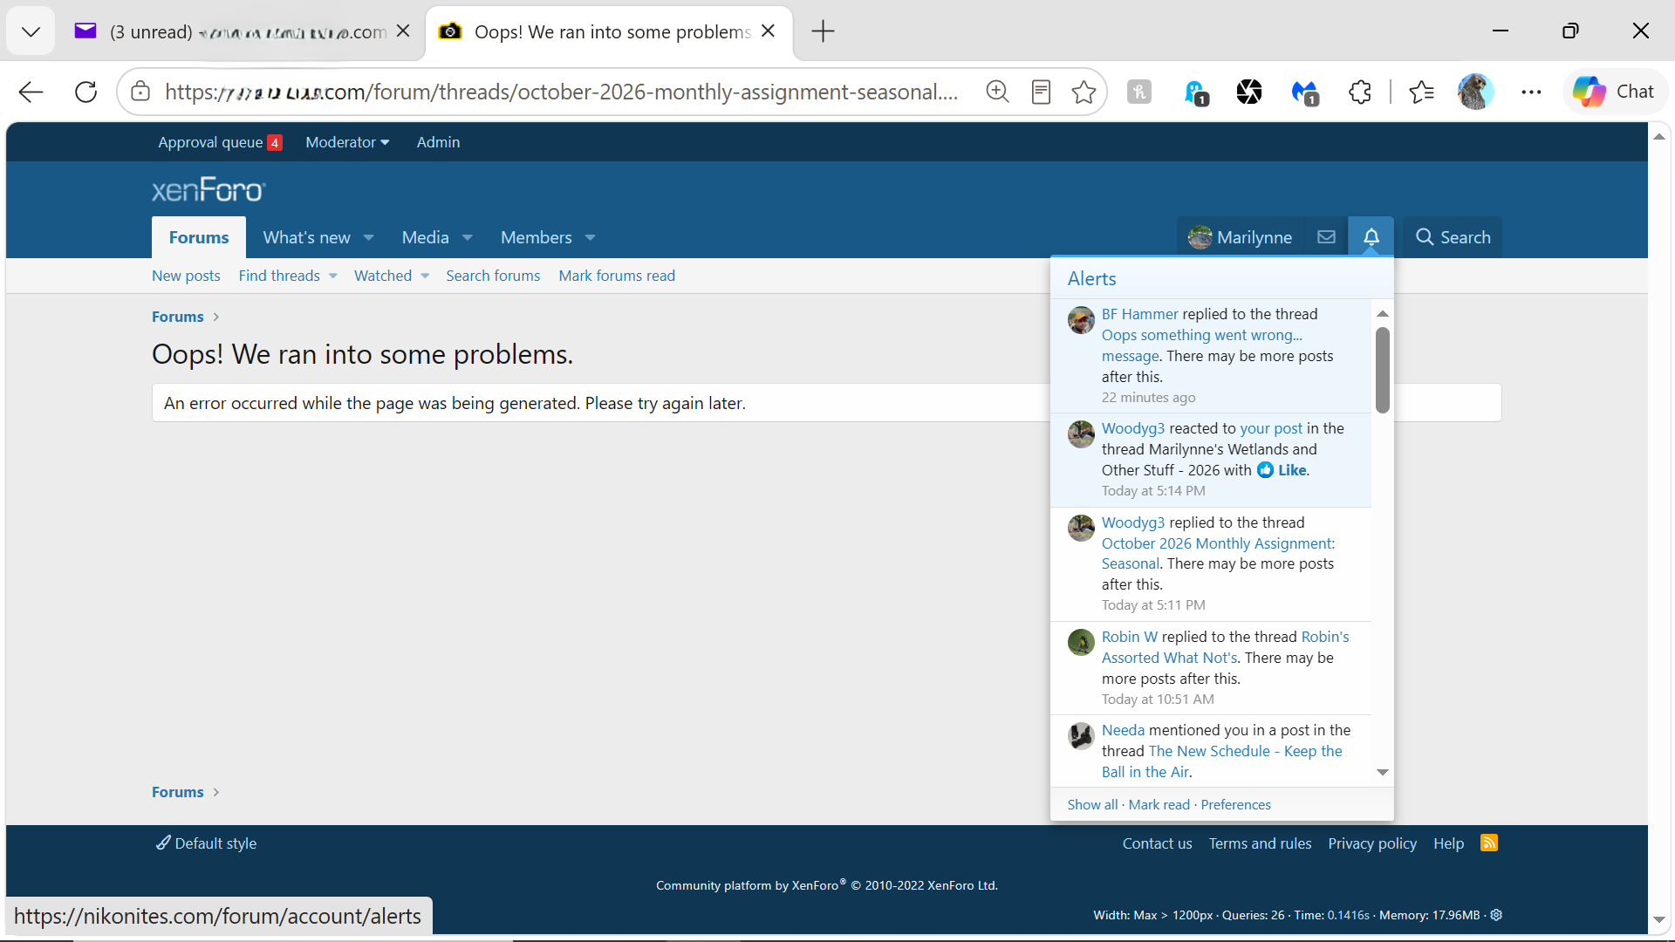Click bottom Forums breadcrumb link
This screenshot has height=942, width=1675.
(x=177, y=792)
